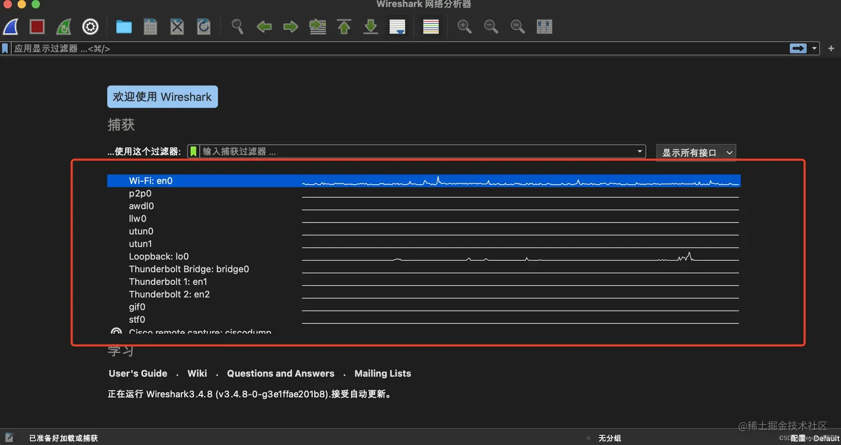Toggle packet list colorization
This screenshot has height=445, width=841.
(431, 27)
